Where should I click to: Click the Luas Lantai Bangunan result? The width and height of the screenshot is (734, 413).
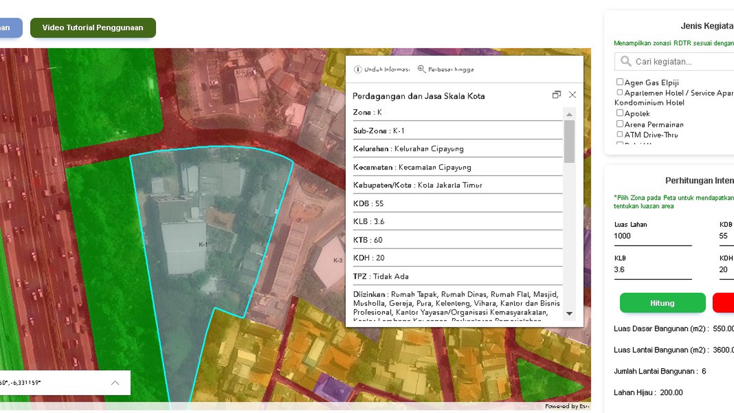click(674, 350)
